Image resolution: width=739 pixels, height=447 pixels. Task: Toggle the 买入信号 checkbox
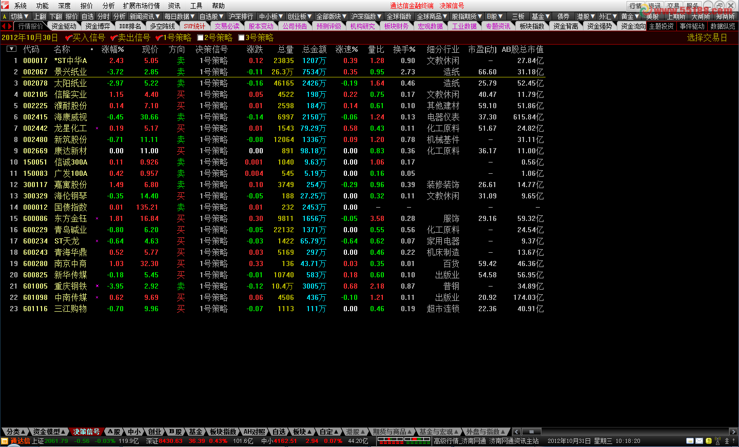pyautogui.click(x=69, y=38)
